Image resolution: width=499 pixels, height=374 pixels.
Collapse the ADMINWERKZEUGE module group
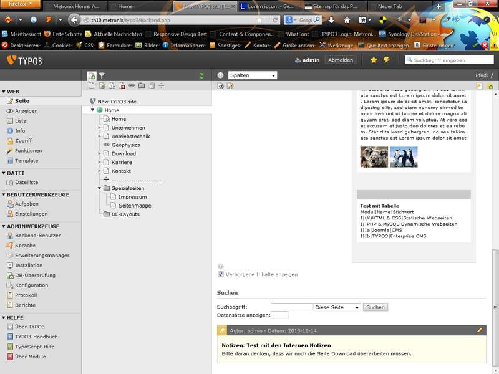click(3, 226)
